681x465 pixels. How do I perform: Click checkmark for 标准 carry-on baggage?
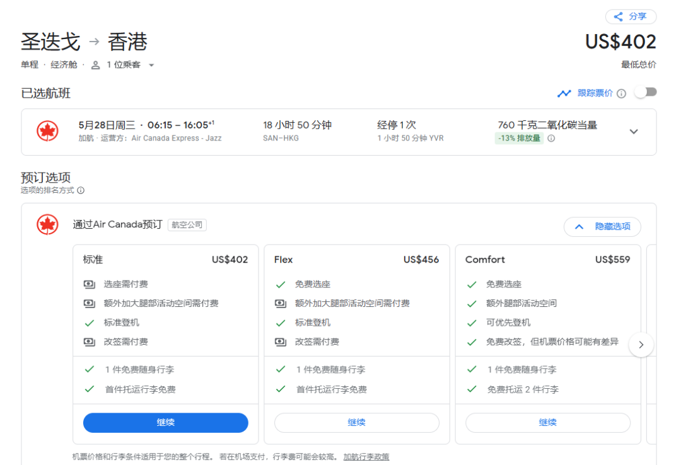90,369
